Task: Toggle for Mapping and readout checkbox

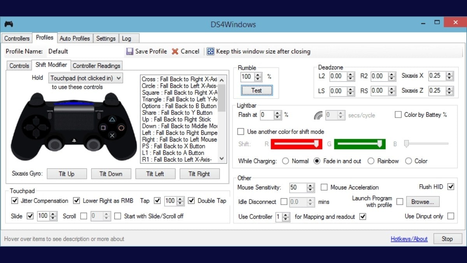Action: coord(363,217)
